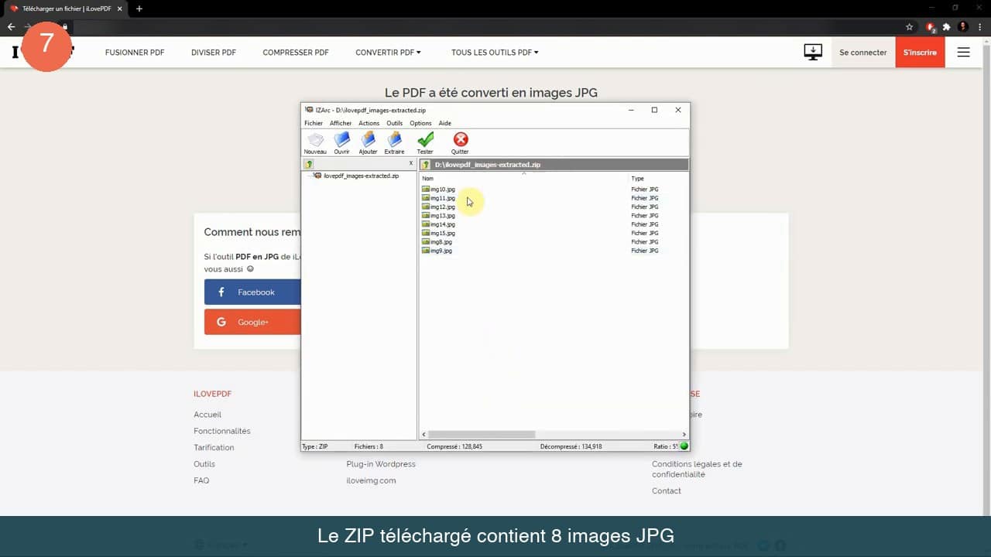Open the FAQ footer link
This screenshot has width=991, height=557.
(201, 480)
